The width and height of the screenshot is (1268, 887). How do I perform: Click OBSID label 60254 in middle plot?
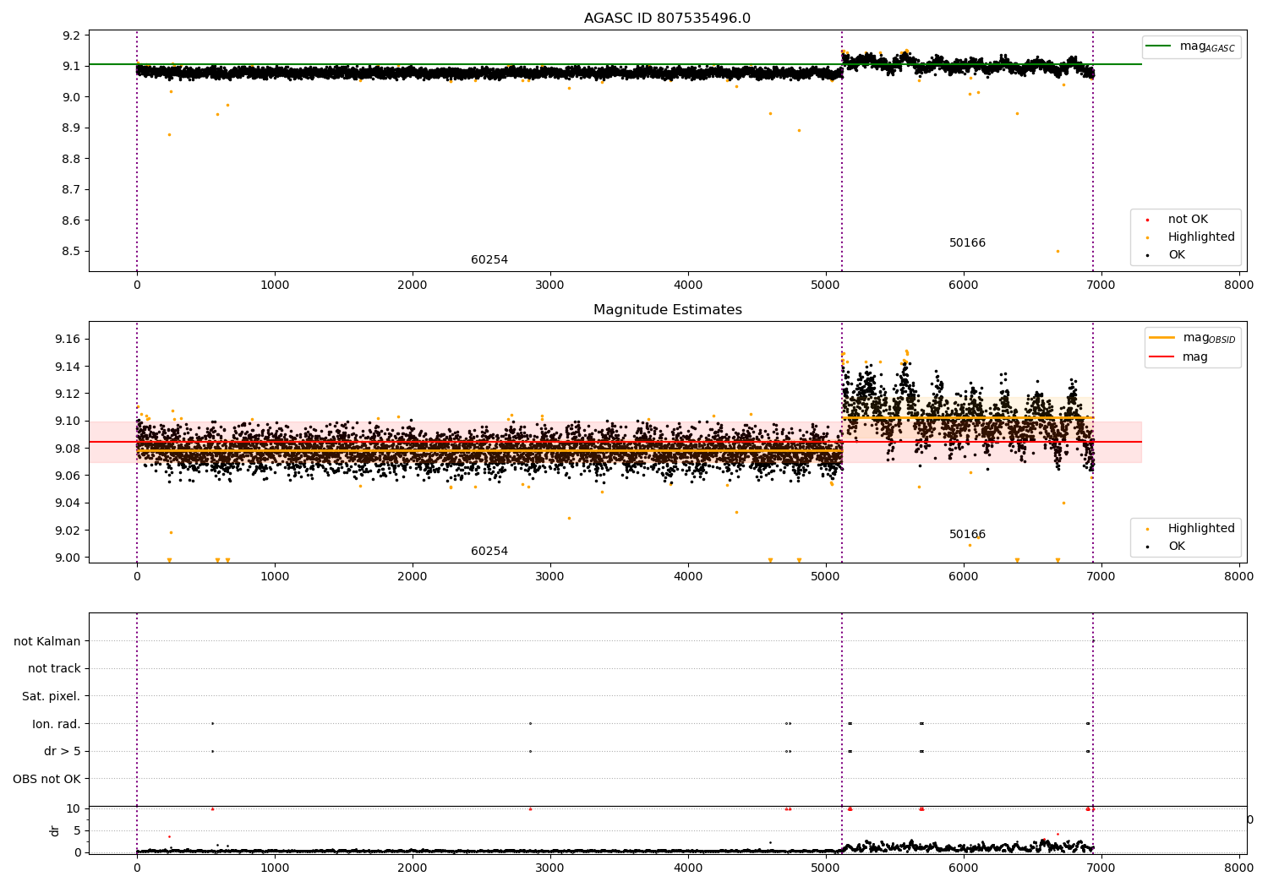pyautogui.click(x=489, y=552)
